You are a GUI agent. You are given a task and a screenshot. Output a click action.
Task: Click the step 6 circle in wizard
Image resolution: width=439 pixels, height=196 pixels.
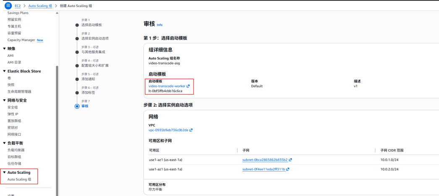77,93
